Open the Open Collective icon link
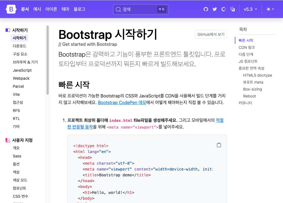 point(223,9)
